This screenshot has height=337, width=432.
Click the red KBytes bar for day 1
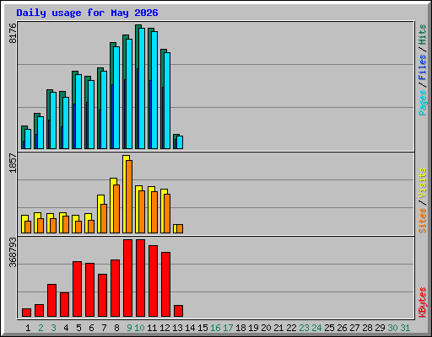pos(26,313)
